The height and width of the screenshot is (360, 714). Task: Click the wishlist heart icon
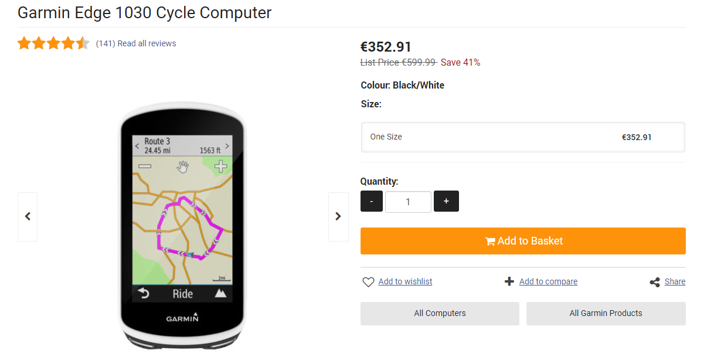[368, 282]
